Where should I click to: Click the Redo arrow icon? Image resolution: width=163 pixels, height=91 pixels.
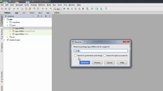pos(18,9)
